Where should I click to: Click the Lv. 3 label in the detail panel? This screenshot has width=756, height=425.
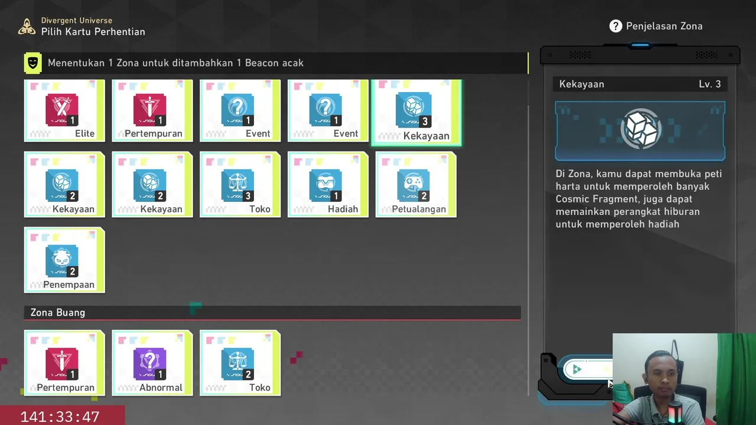click(710, 84)
